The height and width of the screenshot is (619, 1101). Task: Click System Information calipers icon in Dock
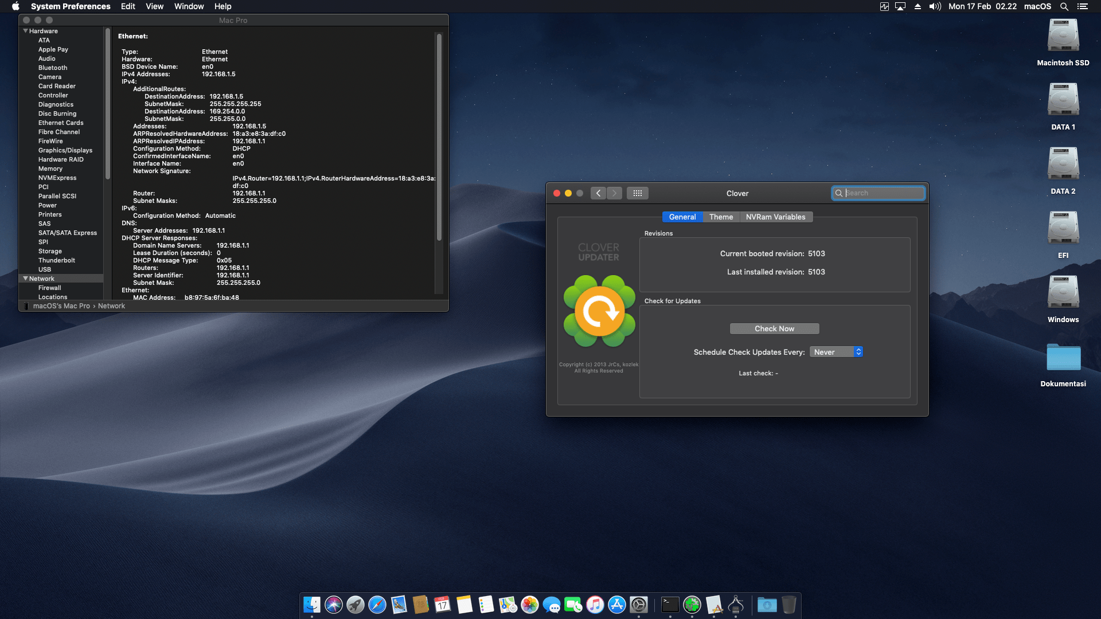pyautogui.click(x=736, y=605)
